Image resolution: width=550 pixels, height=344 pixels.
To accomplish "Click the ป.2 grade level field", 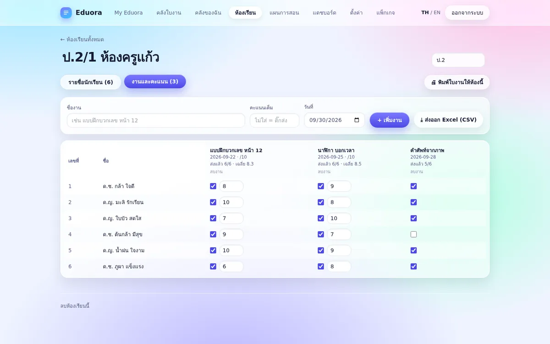I will click(x=458, y=60).
